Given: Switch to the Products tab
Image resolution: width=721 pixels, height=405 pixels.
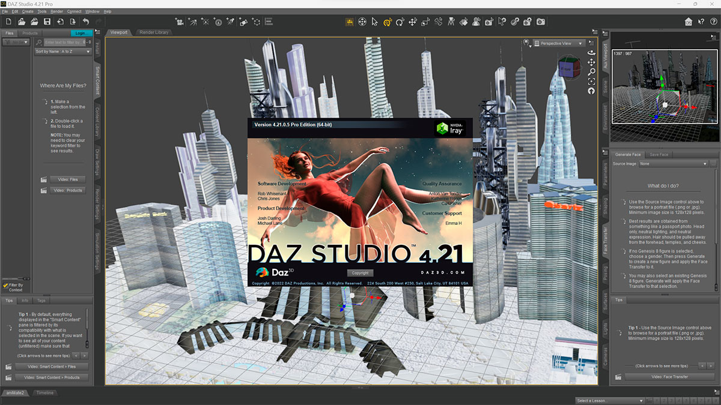Looking at the screenshot, I should click(30, 33).
